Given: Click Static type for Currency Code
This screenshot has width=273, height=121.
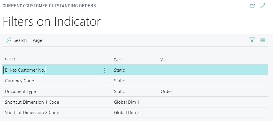Looking at the screenshot, I should 119,81.
